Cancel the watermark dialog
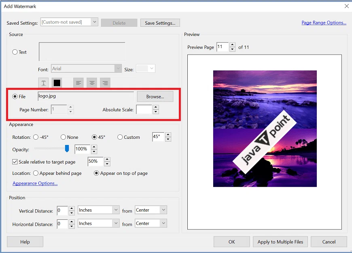 [x=329, y=242]
